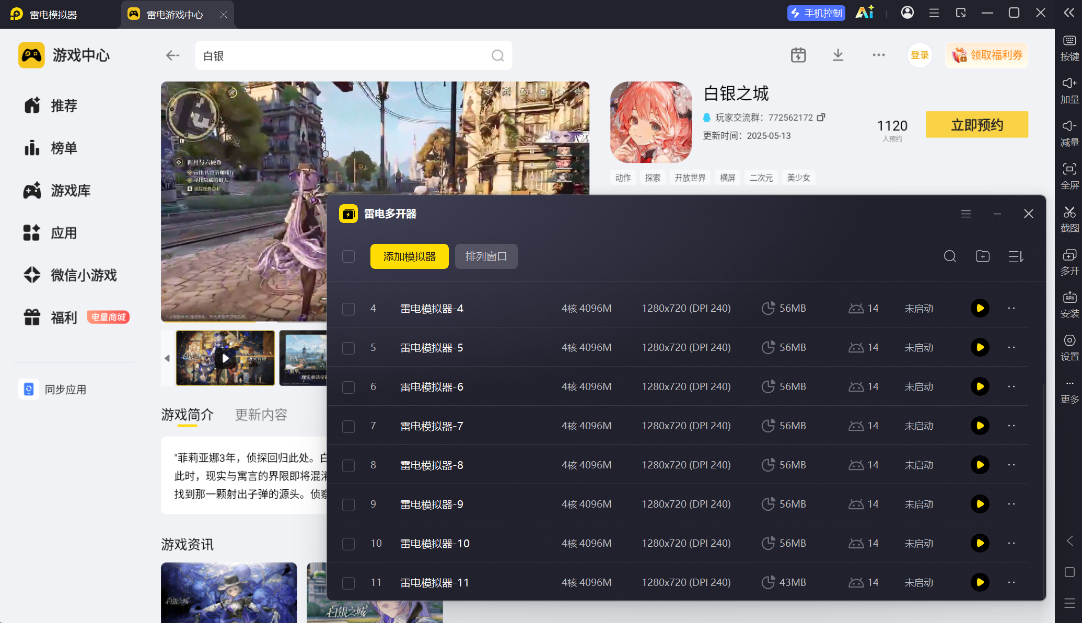Open the main hamburger menu in title bar
1082x623 pixels.
coord(934,13)
